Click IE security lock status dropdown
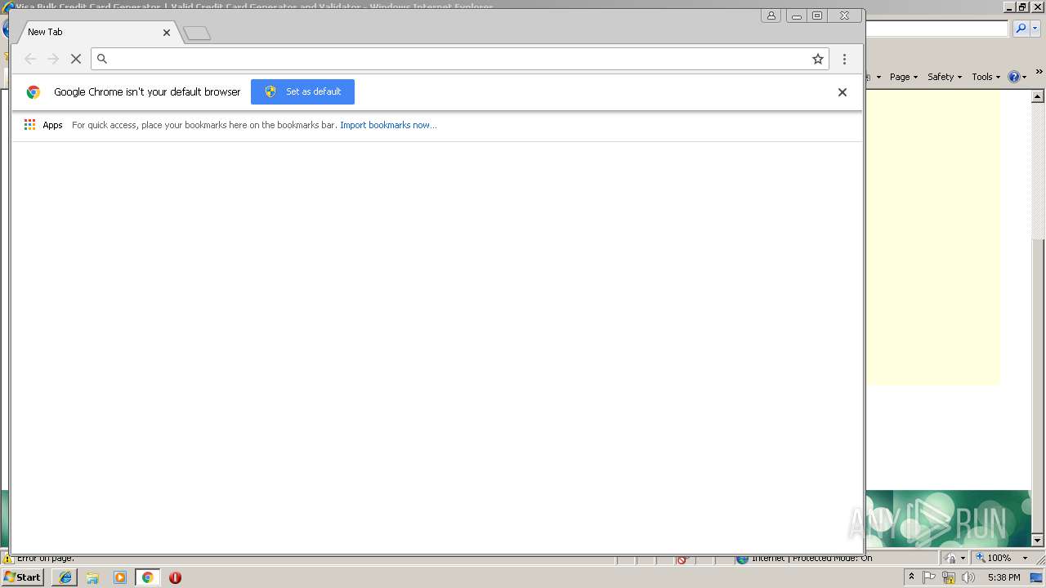This screenshot has width=1046, height=588. pyautogui.click(x=954, y=558)
